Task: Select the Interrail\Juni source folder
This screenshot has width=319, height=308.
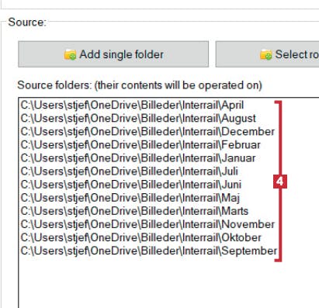Action: pos(131,185)
